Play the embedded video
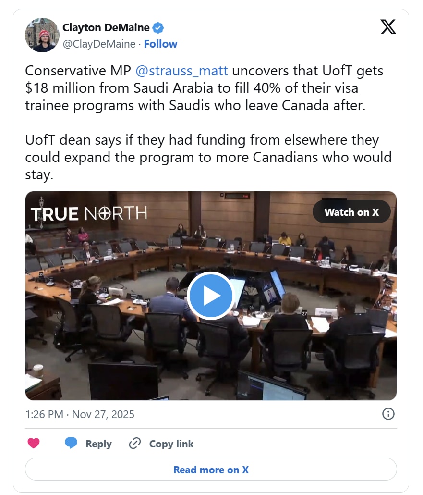 (x=211, y=296)
